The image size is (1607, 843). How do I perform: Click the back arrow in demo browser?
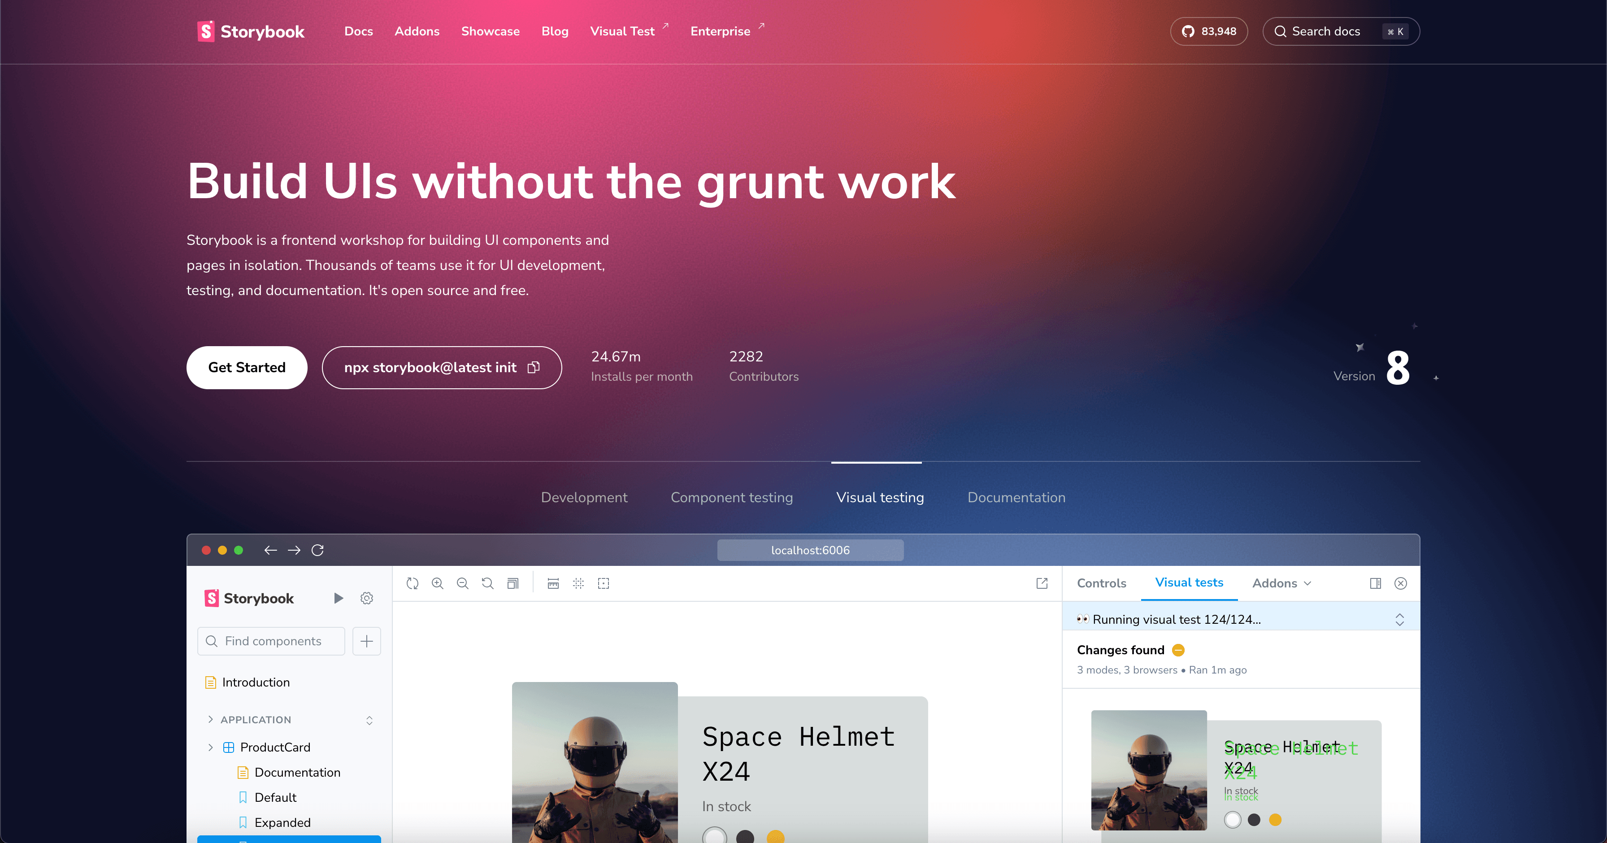pyautogui.click(x=270, y=550)
